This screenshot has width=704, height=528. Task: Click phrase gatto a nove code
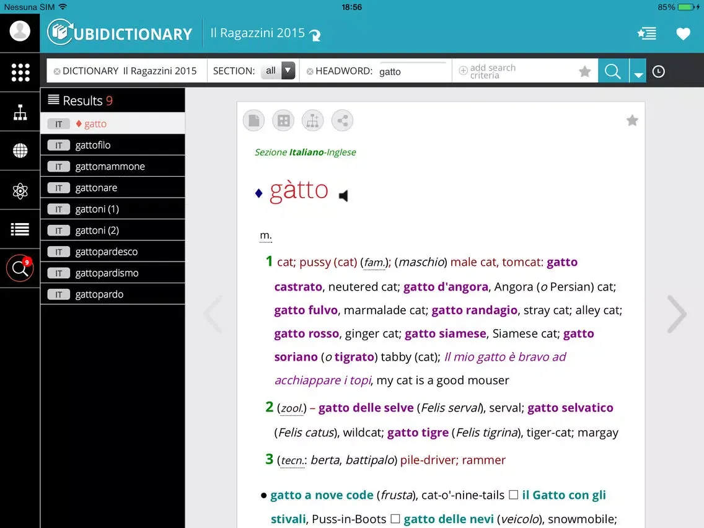(x=322, y=495)
